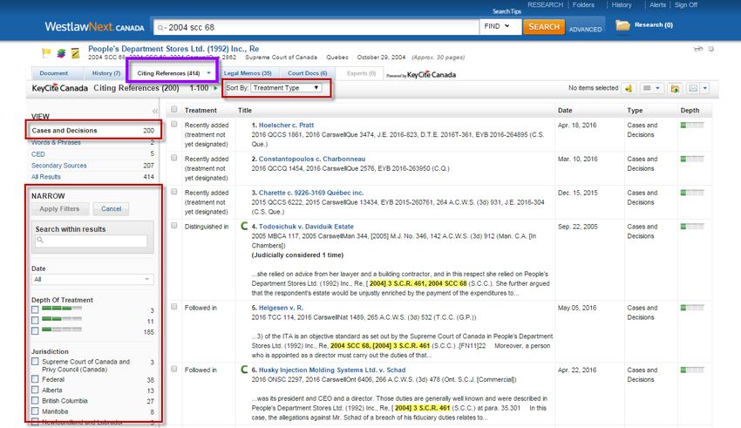Check the Alberta jurisdiction filter
Viewport: 741px width, 428px height.
tap(35, 390)
